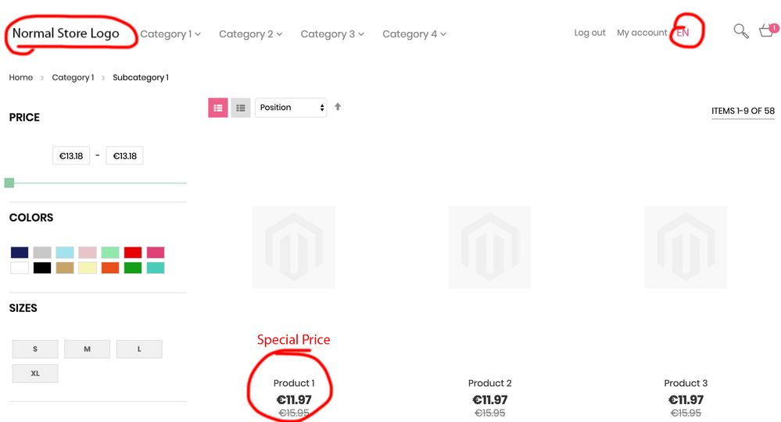781x422 pixels.
Task: Select size M filter
Action: pyautogui.click(x=87, y=349)
